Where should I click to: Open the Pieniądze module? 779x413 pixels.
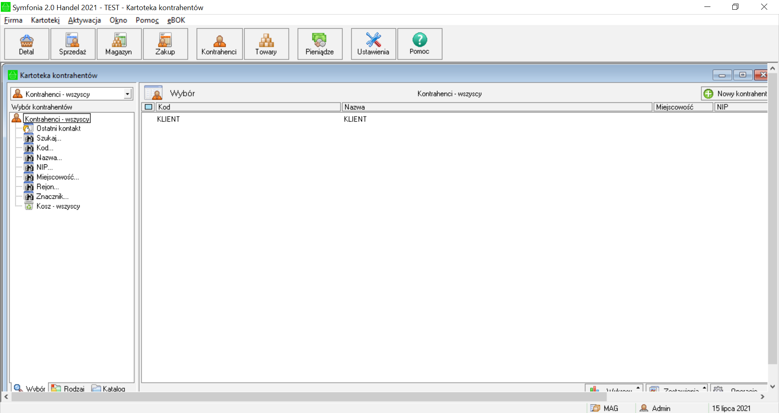click(320, 44)
